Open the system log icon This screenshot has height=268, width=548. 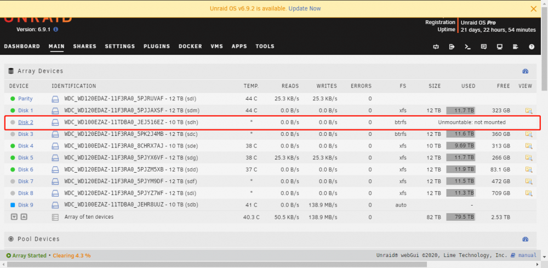click(x=516, y=47)
